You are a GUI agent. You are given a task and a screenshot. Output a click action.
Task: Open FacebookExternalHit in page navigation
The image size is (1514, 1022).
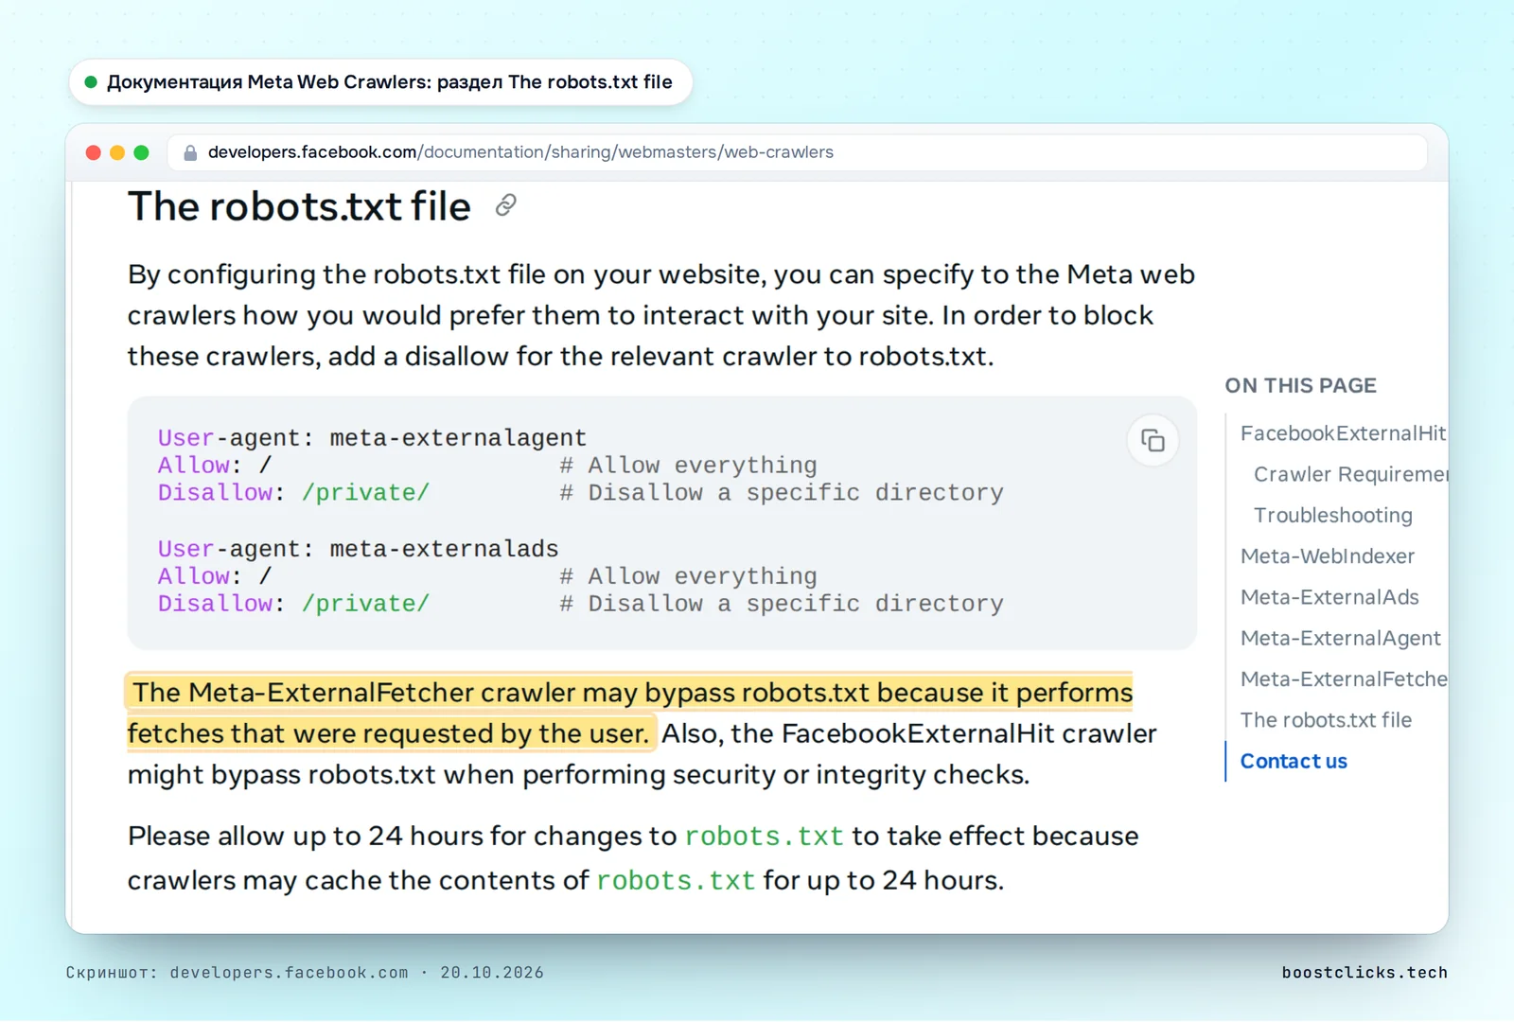[x=1343, y=433]
